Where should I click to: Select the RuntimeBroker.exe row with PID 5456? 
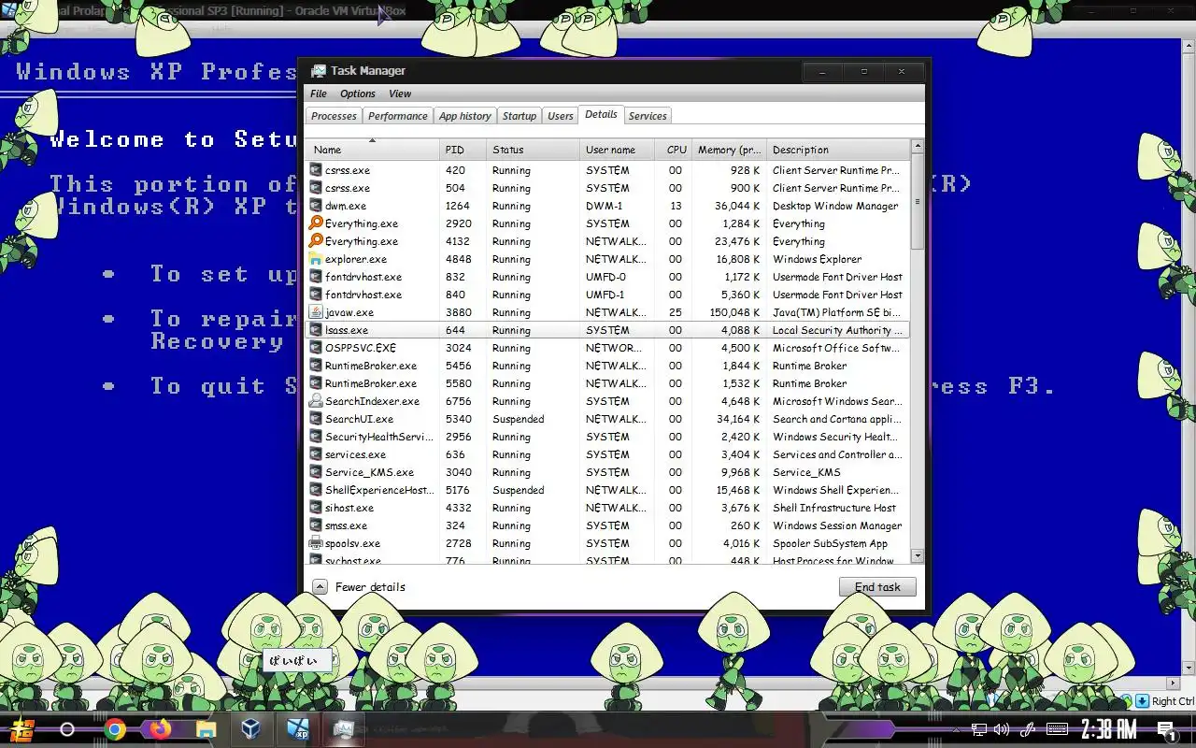coord(607,366)
